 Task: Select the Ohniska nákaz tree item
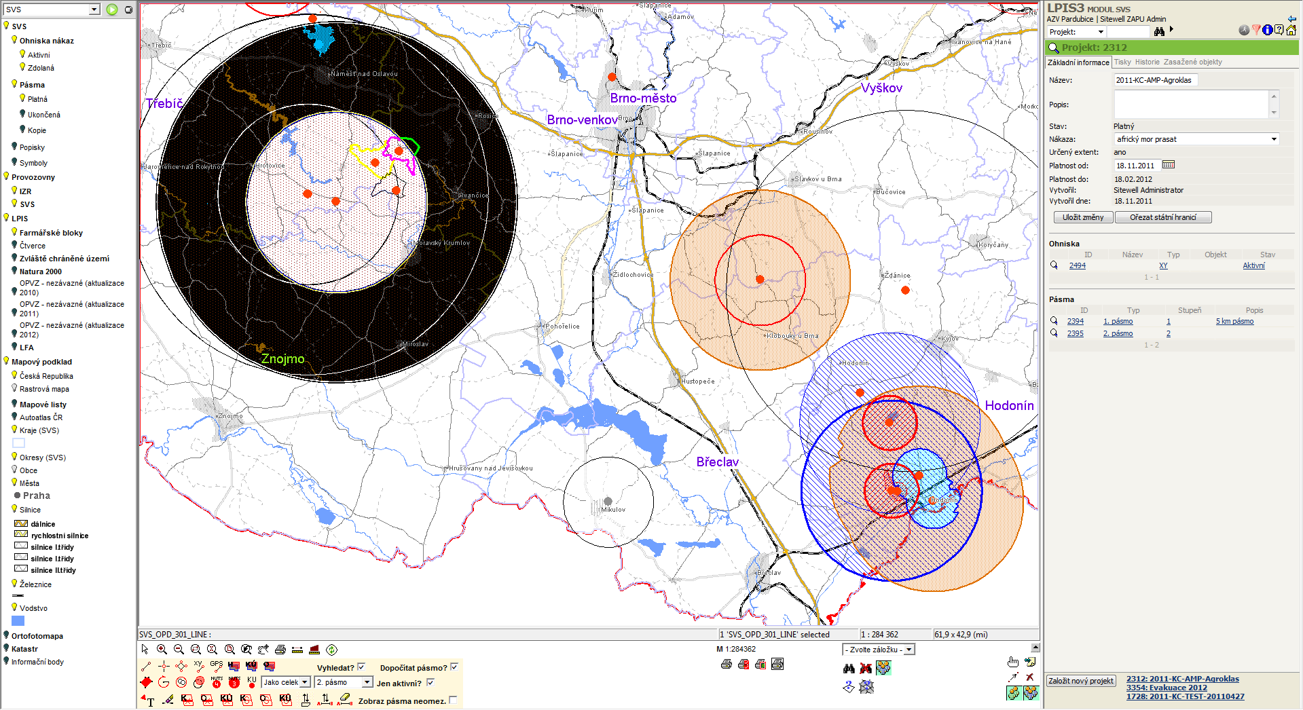(x=46, y=41)
